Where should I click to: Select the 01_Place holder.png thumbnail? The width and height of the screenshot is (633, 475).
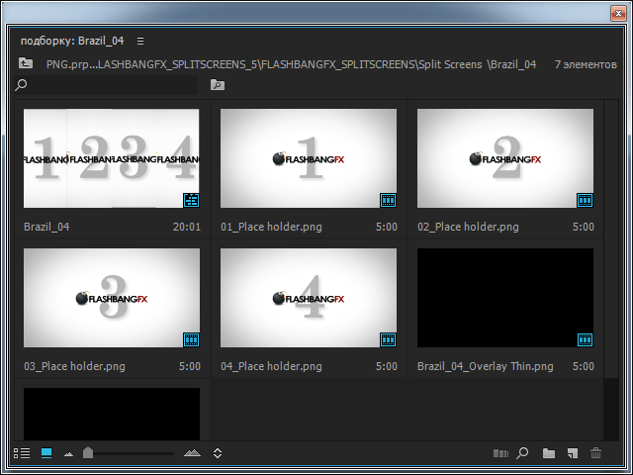(x=309, y=158)
